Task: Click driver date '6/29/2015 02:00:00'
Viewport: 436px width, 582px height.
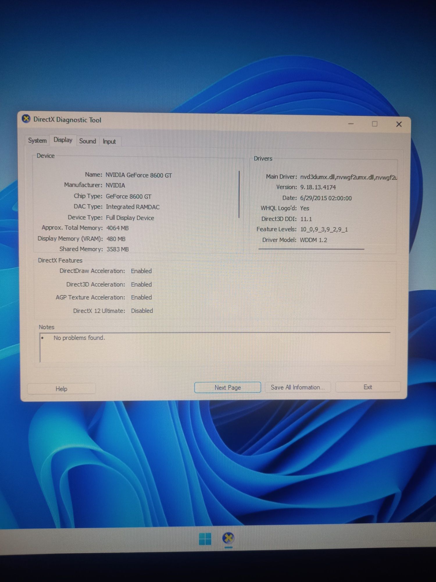Action: pos(326,198)
